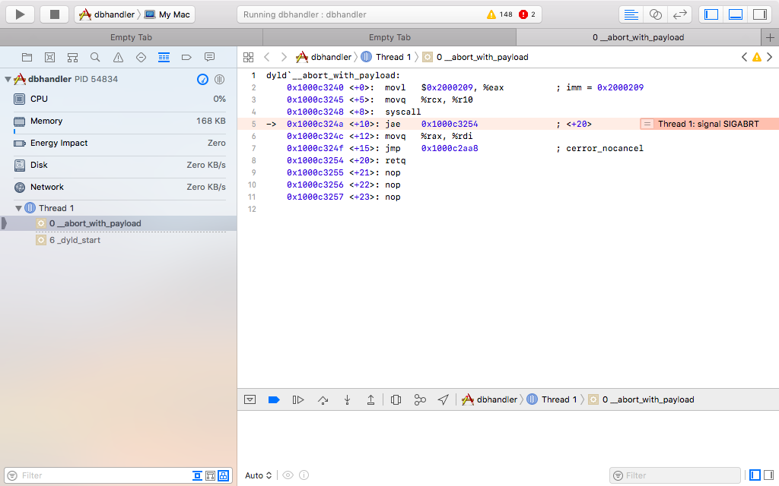This screenshot has width=779, height=486.
Task: Hide the Navigator panel
Action: click(711, 14)
